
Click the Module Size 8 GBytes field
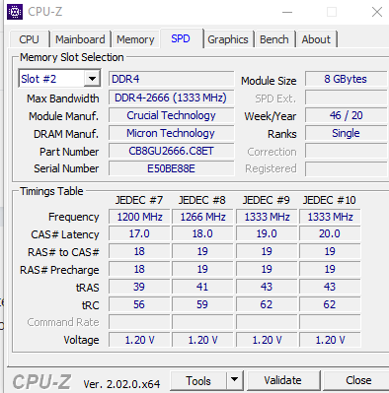pyautogui.click(x=346, y=79)
